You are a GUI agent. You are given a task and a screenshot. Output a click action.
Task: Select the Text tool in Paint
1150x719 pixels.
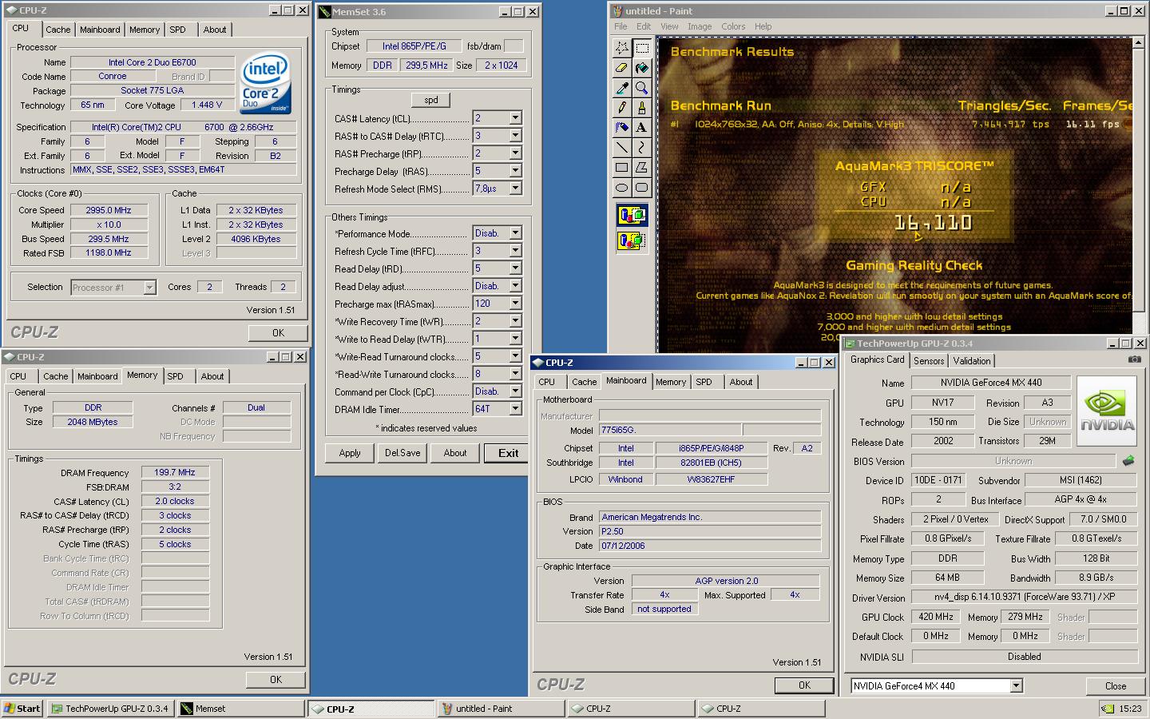coord(641,128)
